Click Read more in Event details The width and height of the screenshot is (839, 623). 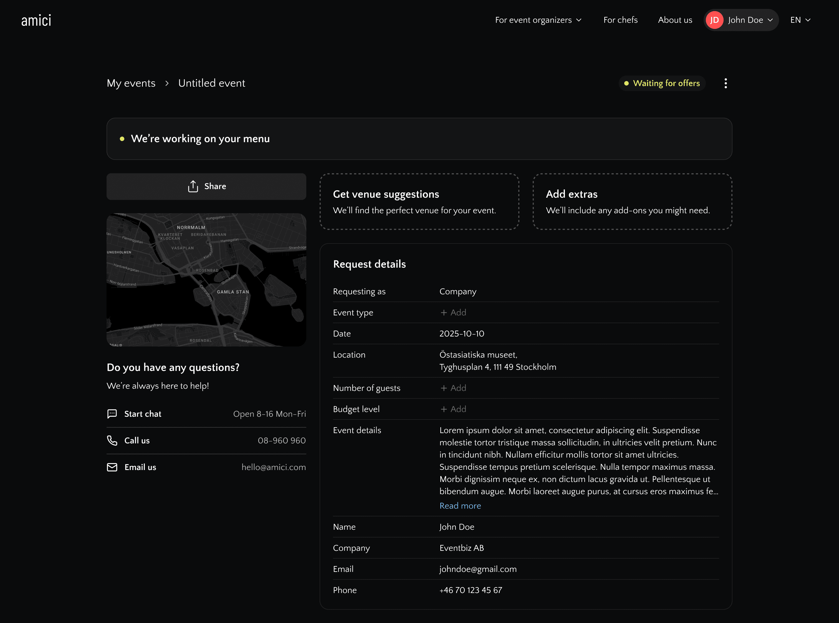pos(460,506)
